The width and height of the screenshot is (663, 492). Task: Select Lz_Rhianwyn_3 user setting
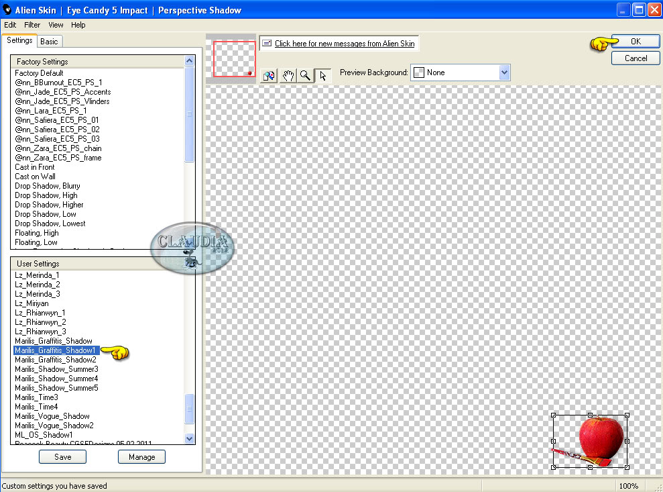[40, 332]
